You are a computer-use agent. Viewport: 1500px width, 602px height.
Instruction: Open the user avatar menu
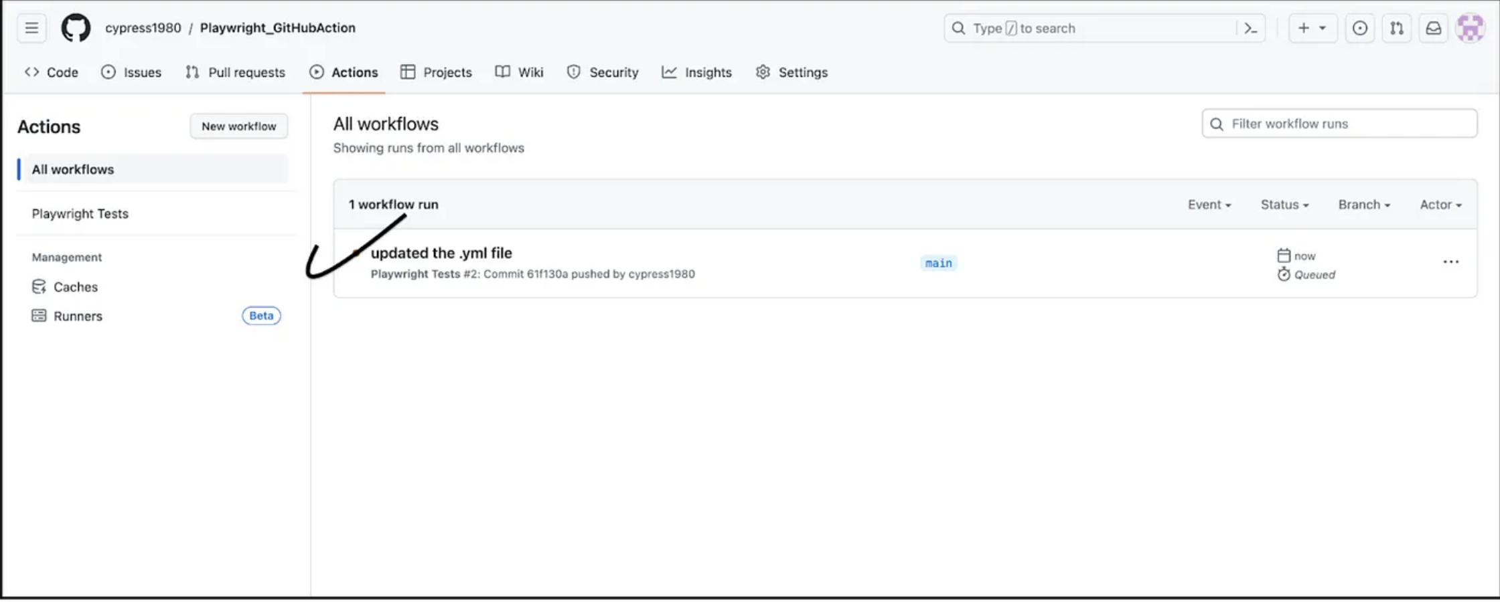tap(1471, 28)
